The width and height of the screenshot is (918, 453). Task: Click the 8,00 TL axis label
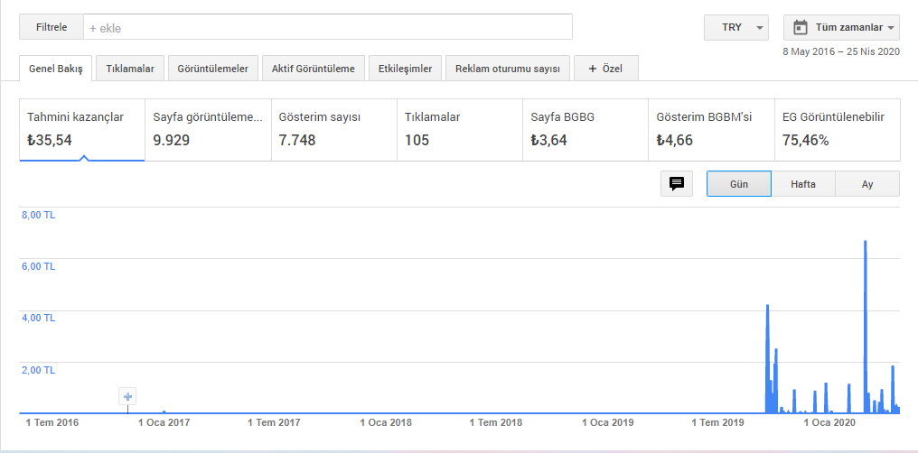39,215
